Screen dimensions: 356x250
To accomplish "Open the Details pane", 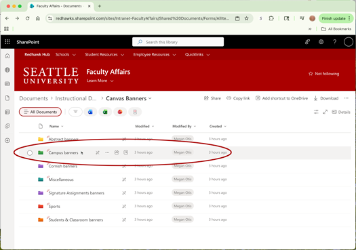I will pos(341,112).
